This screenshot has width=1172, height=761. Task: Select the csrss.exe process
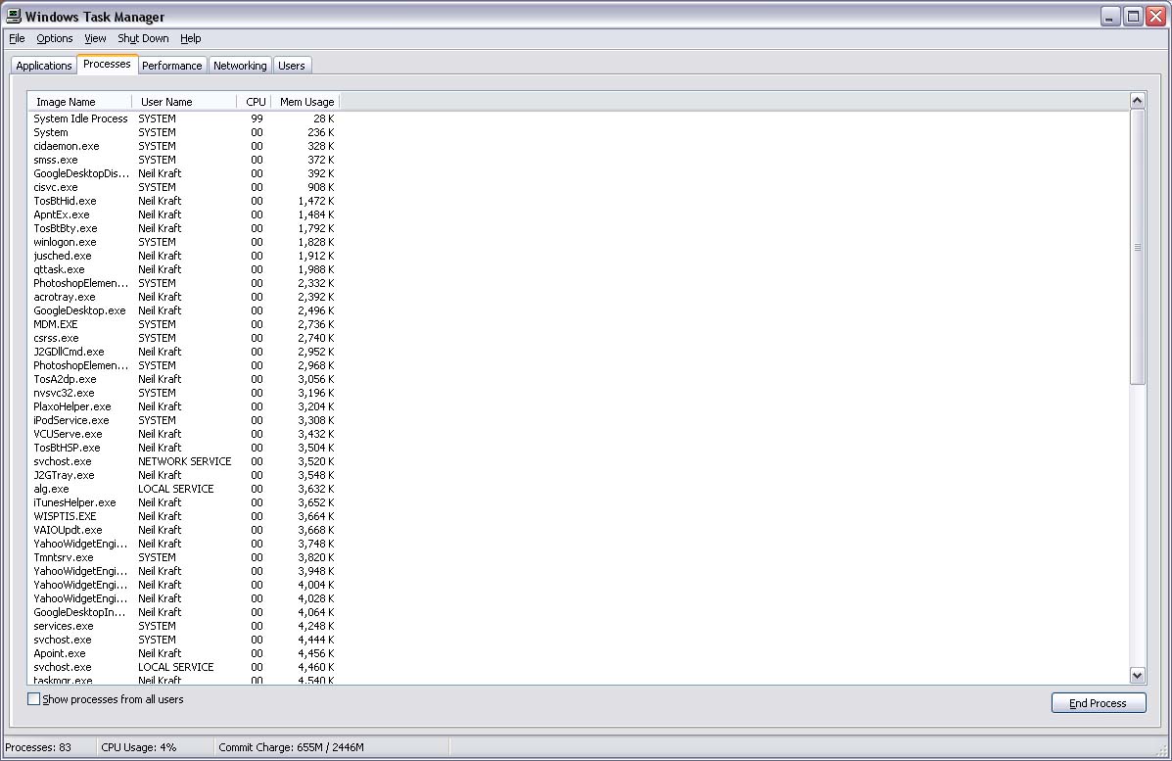pyautogui.click(x=184, y=338)
